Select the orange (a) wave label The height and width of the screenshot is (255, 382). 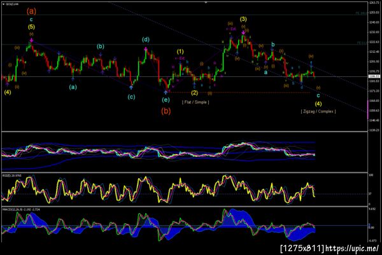coord(31,11)
